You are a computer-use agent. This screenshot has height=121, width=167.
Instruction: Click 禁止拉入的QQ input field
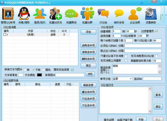coord(143,51)
